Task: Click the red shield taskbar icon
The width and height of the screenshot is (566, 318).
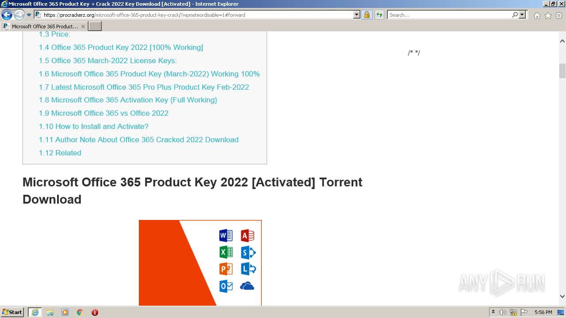Action: 95,312
